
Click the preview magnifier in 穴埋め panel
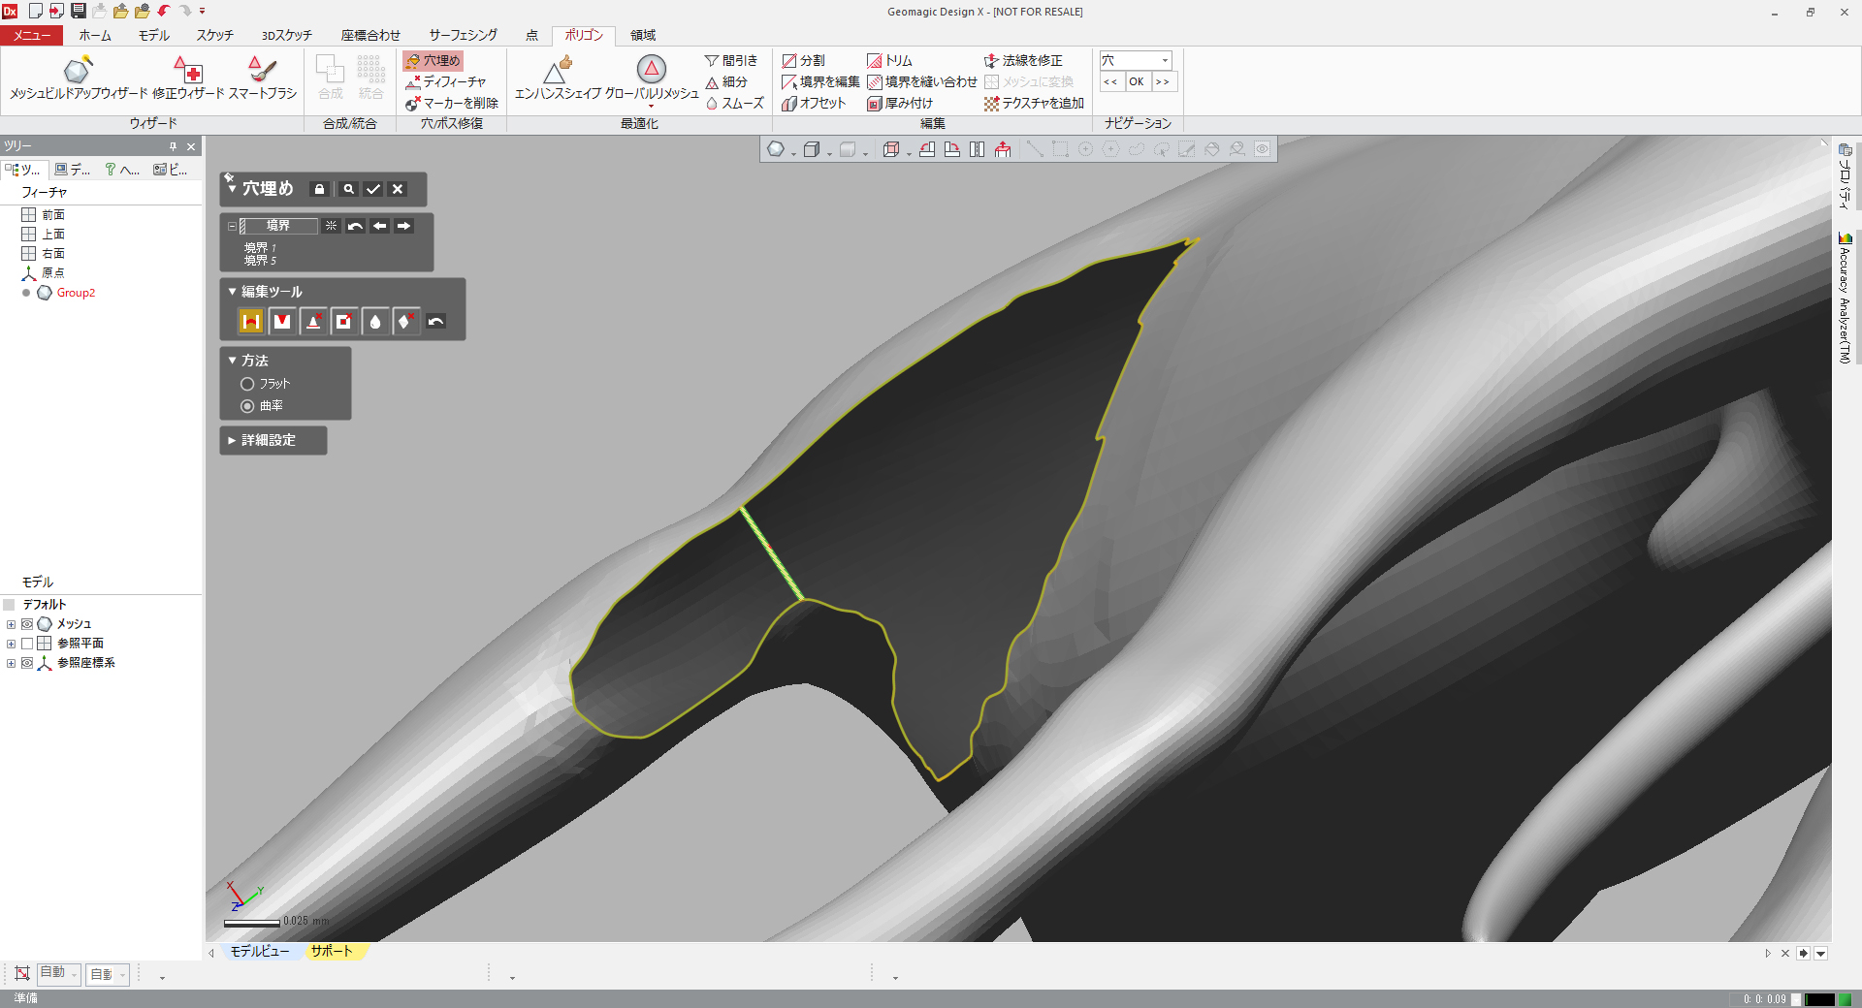(348, 189)
